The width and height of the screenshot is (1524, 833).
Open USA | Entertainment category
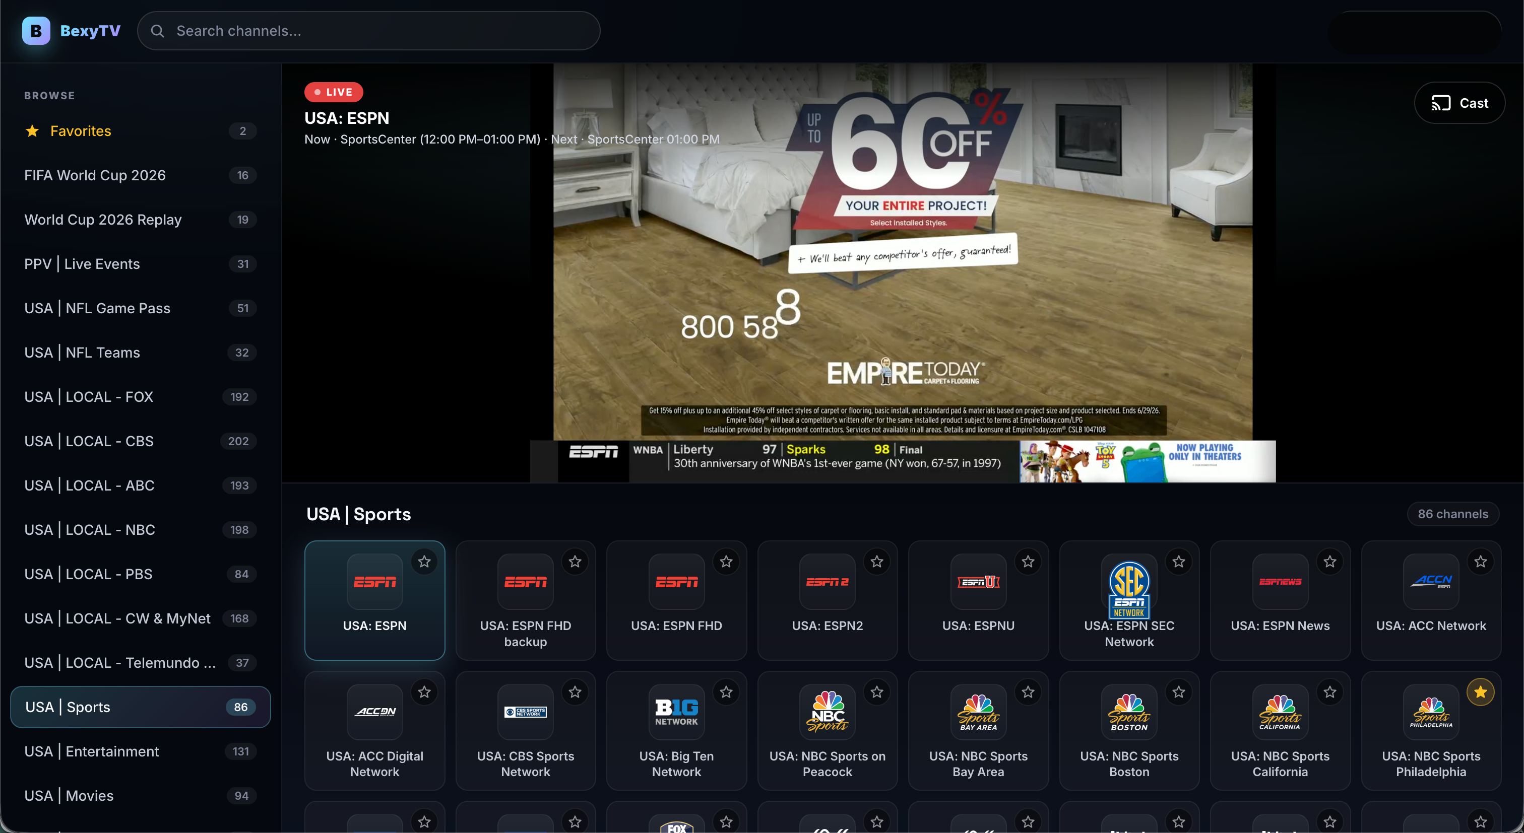[x=140, y=751]
